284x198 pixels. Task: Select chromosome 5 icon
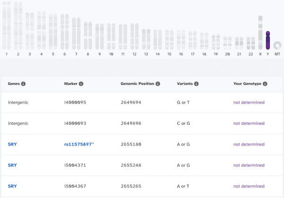coord(53,32)
